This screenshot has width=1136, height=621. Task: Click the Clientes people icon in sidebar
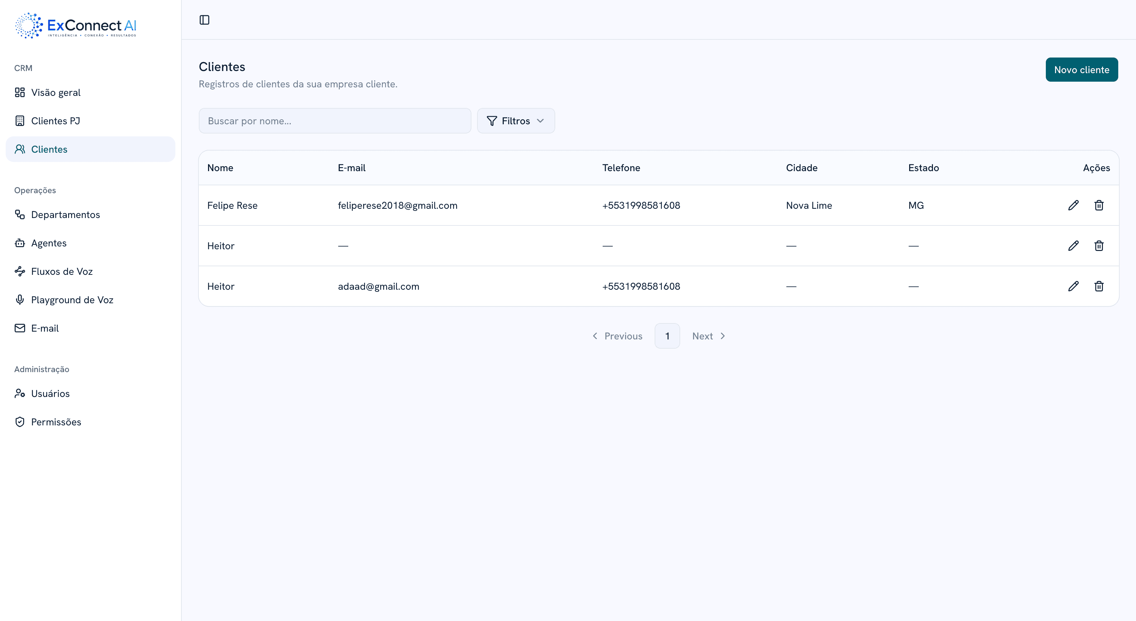coord(20,149)
